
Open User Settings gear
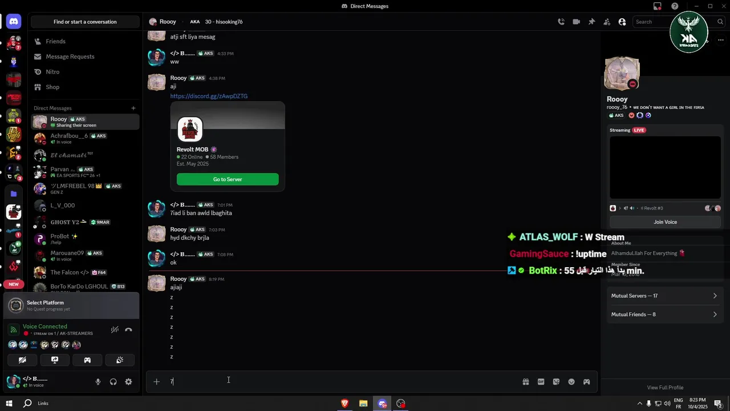tap(128, 382)
